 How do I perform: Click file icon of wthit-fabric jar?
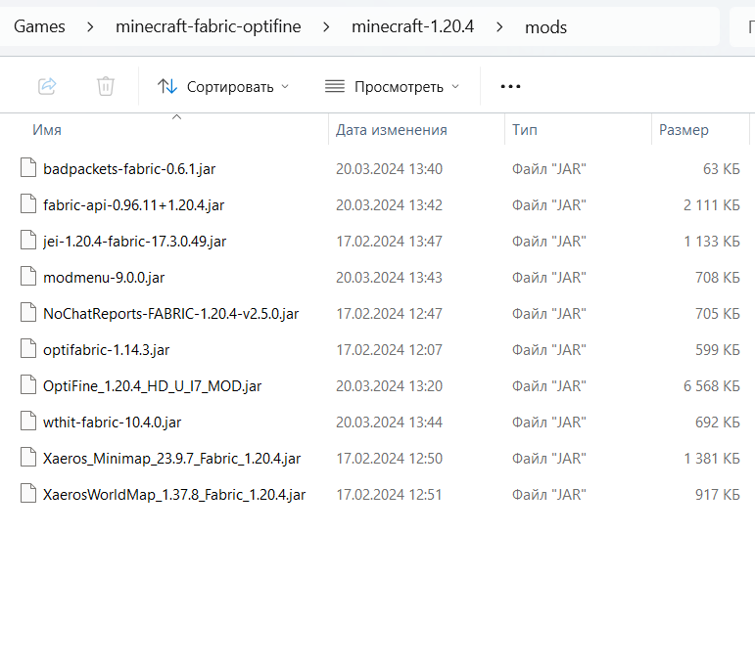(28, 421)
